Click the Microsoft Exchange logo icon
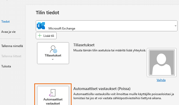179x105 pixels. (41, 26)
